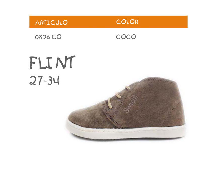Click the bottom beige shoelace loop
Screen dimensions: 217x176
click(x=109, y=103)
